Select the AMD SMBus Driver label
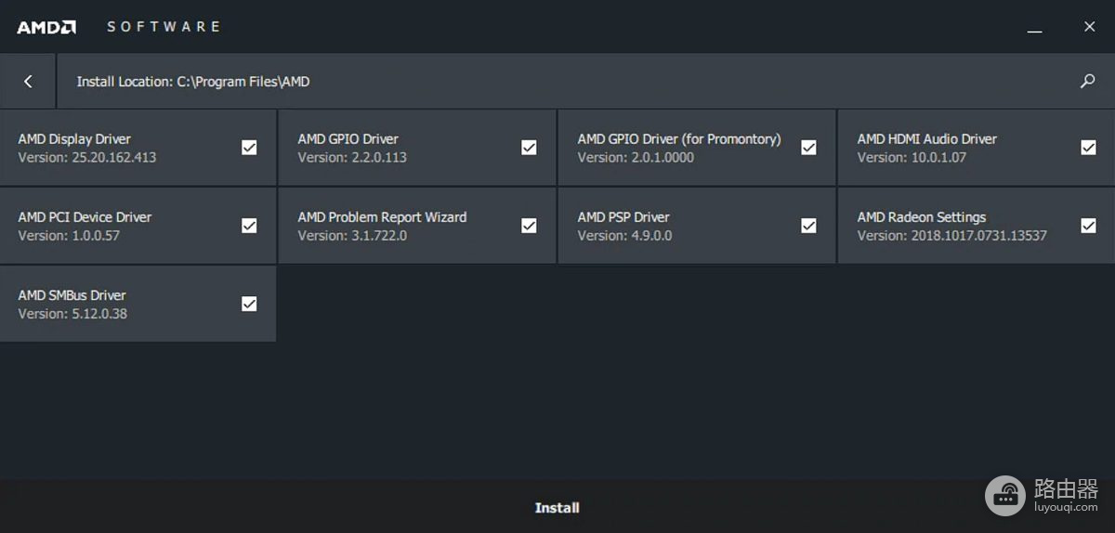 click(72, 294)
